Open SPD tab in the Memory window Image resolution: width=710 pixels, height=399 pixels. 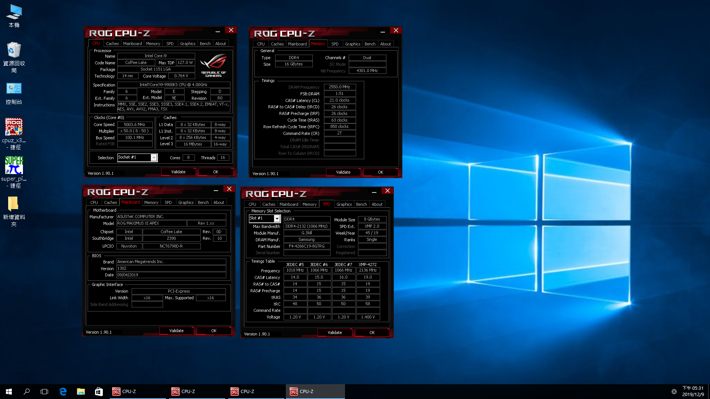[x=335, y=44]
